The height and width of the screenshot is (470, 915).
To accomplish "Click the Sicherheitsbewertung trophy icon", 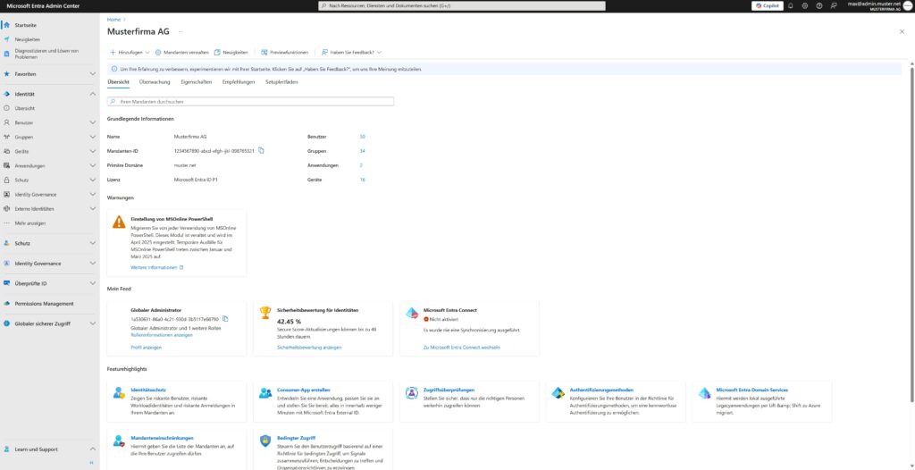I will point(265,313).
